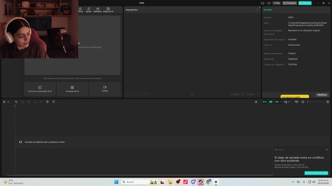332x186 pixels.
Task: Play the preview in Reproductor
Action: pos(192,94)
